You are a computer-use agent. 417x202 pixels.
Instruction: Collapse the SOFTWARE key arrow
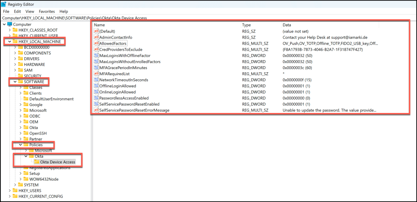coord(15,82)
